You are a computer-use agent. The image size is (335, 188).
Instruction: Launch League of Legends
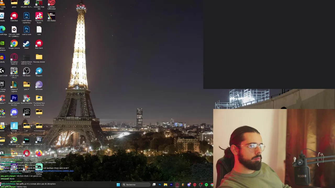click(x=14, y=87)
